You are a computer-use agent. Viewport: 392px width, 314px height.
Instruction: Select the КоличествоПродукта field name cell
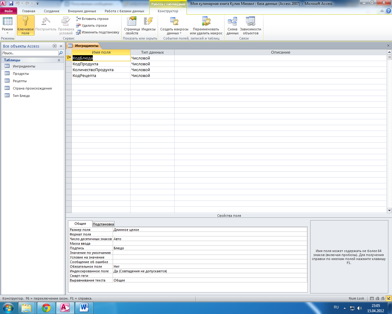pyautogui.click(x=101, y=70)
